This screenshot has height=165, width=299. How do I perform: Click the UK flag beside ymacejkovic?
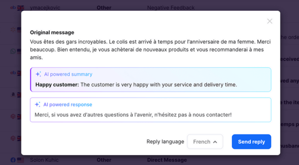tap(21, 8)
